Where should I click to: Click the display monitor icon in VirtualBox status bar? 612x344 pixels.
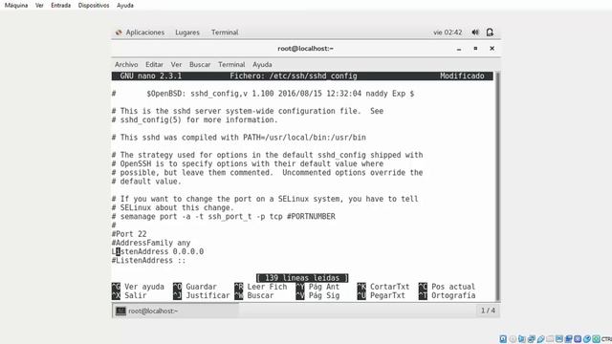[558, 339]
